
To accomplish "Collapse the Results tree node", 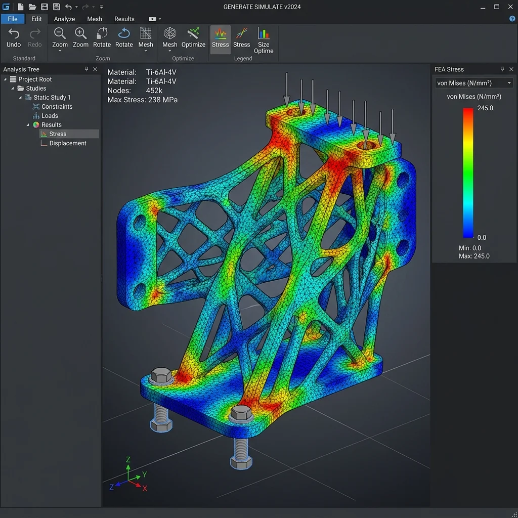I will pos(28,125).
